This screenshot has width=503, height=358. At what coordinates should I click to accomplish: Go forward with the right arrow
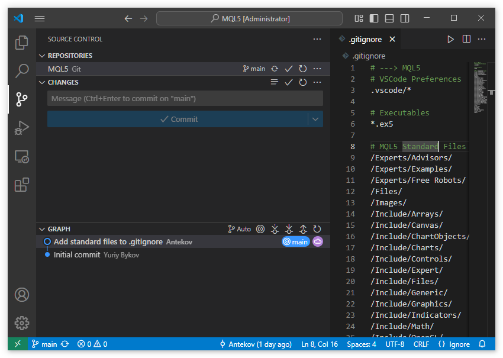pyautogui.click(x=144, y=18)
